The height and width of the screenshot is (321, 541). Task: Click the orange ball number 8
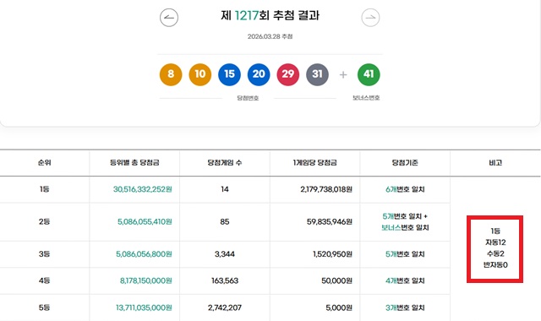pos(171,74)
